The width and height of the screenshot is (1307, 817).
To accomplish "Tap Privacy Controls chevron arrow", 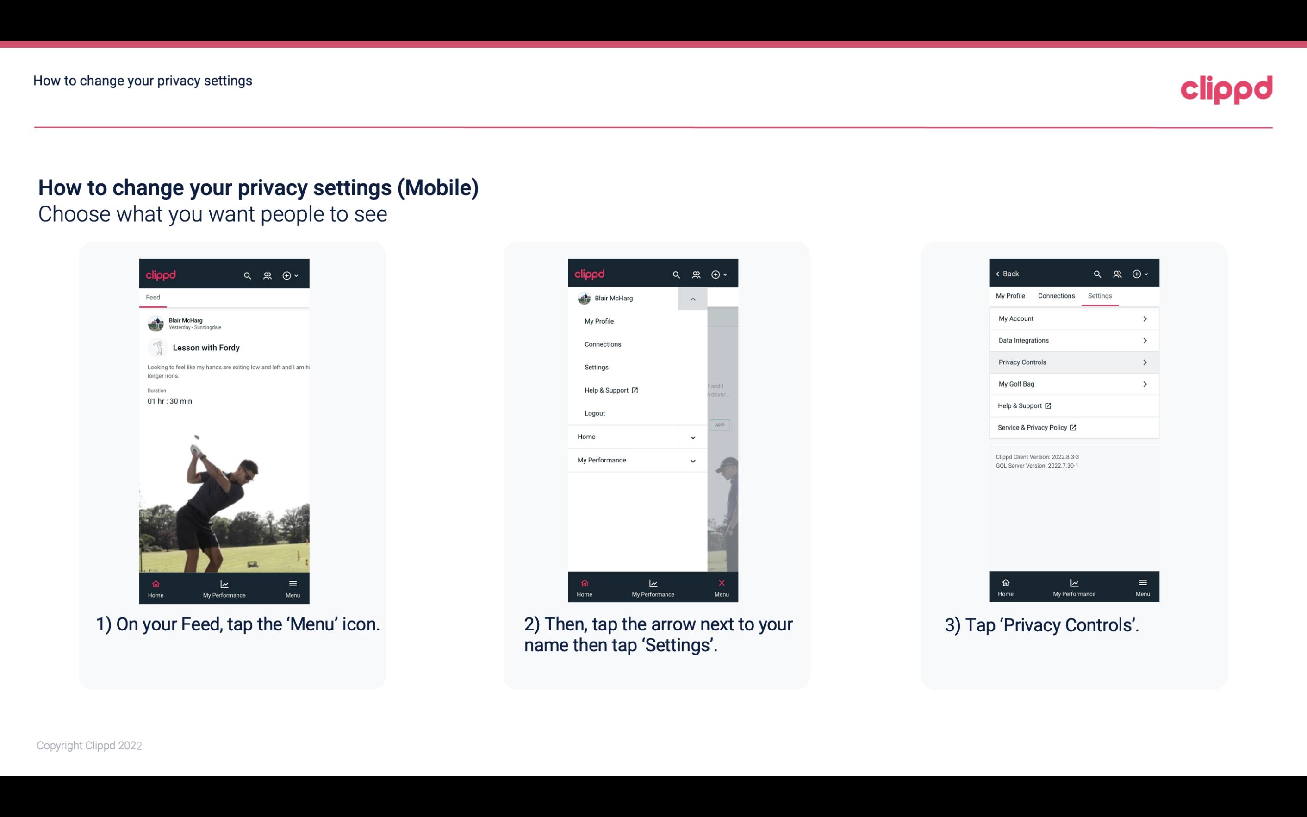I will [x=1144, y=362].
